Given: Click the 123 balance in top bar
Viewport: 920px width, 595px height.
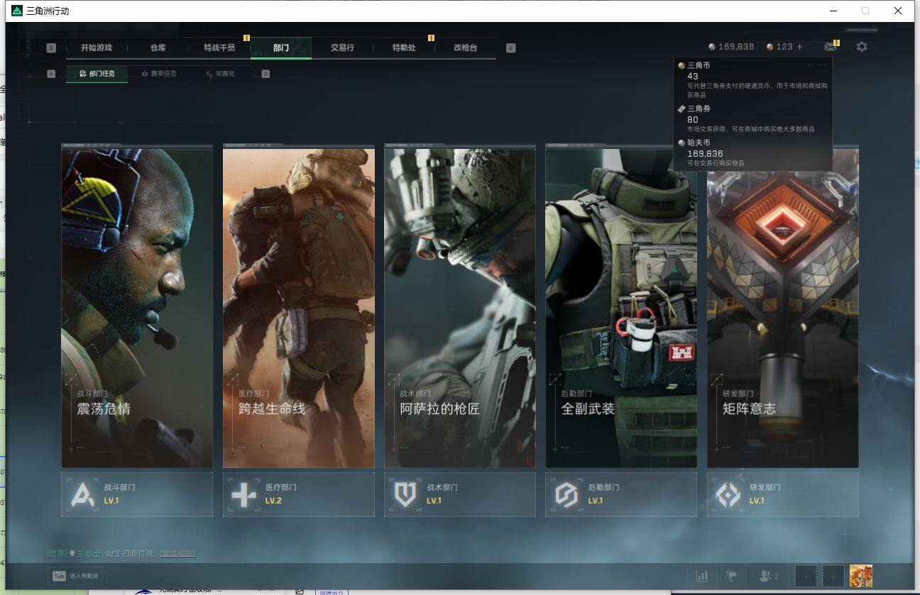Looking at the screenshot, I should click(784, 47).
